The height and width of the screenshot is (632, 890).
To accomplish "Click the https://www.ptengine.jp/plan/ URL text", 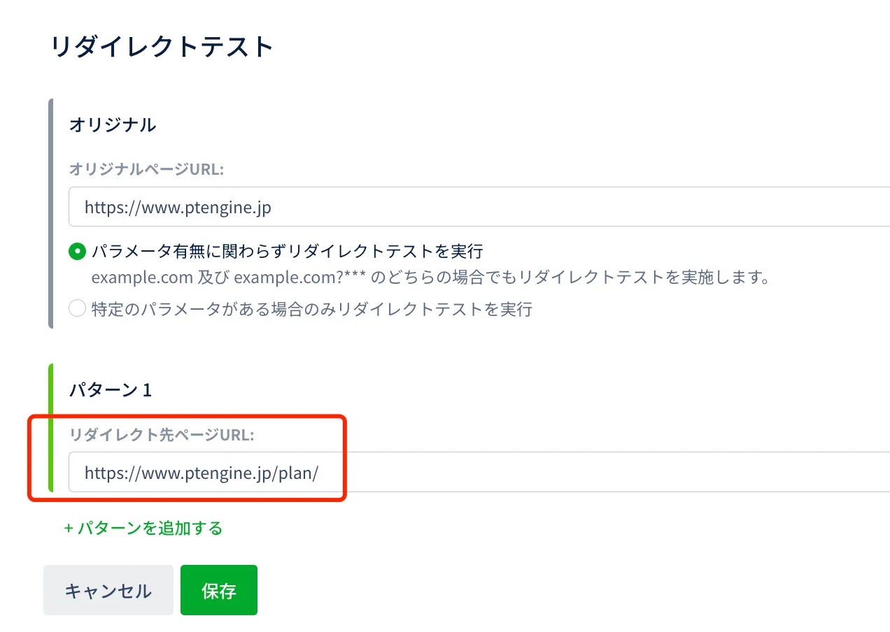I will pos(202,473).
